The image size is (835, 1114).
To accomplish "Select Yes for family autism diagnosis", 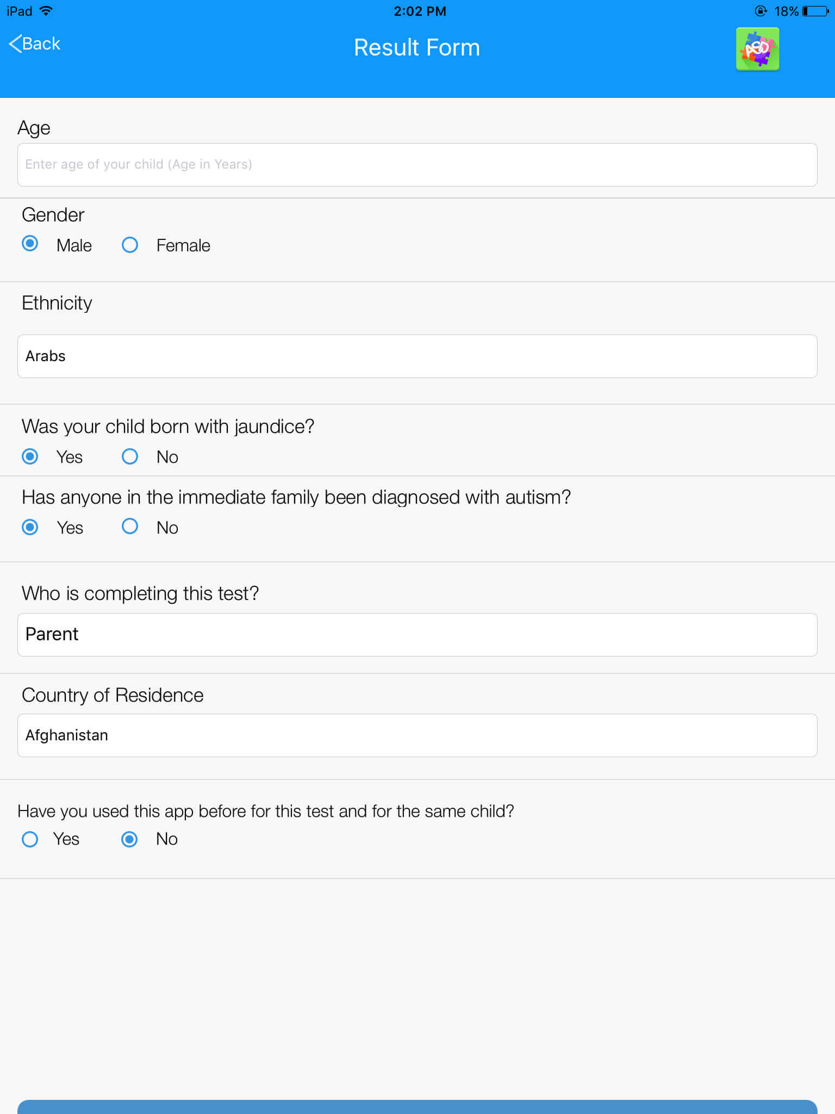I will point(30,527).
